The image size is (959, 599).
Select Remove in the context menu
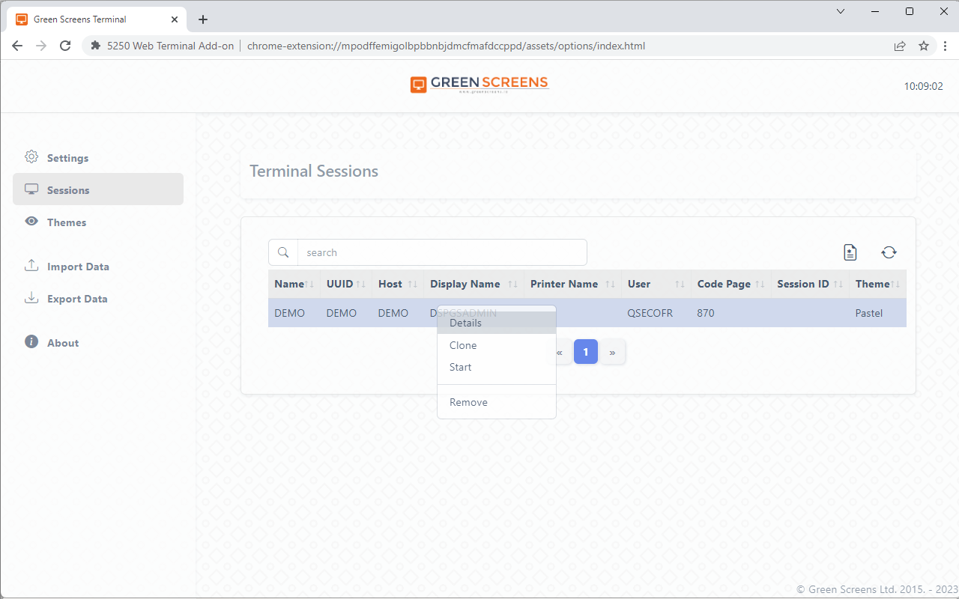(468, 402)
